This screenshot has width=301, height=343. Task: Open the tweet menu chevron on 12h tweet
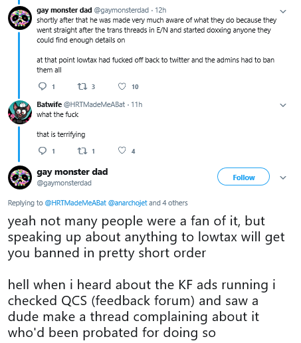pyautogui.click(x=283, y=11)
